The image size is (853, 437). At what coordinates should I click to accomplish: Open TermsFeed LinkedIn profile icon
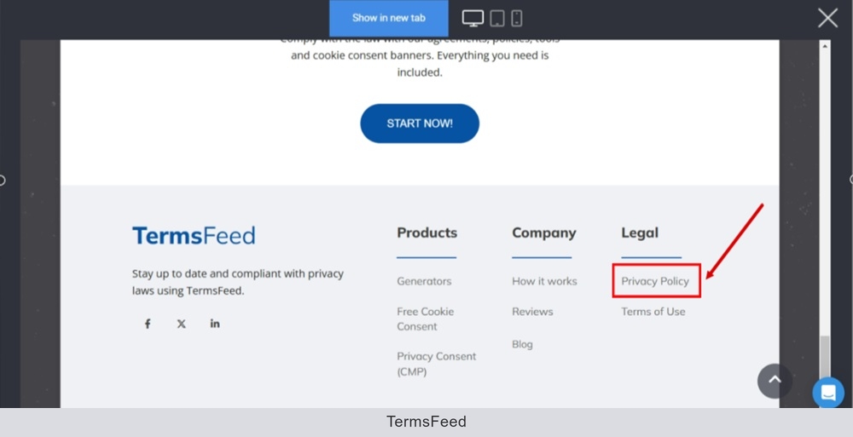pyautogui.click(x=215, y=324)
